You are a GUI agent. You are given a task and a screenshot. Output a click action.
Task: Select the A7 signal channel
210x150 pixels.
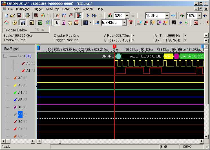20,114
